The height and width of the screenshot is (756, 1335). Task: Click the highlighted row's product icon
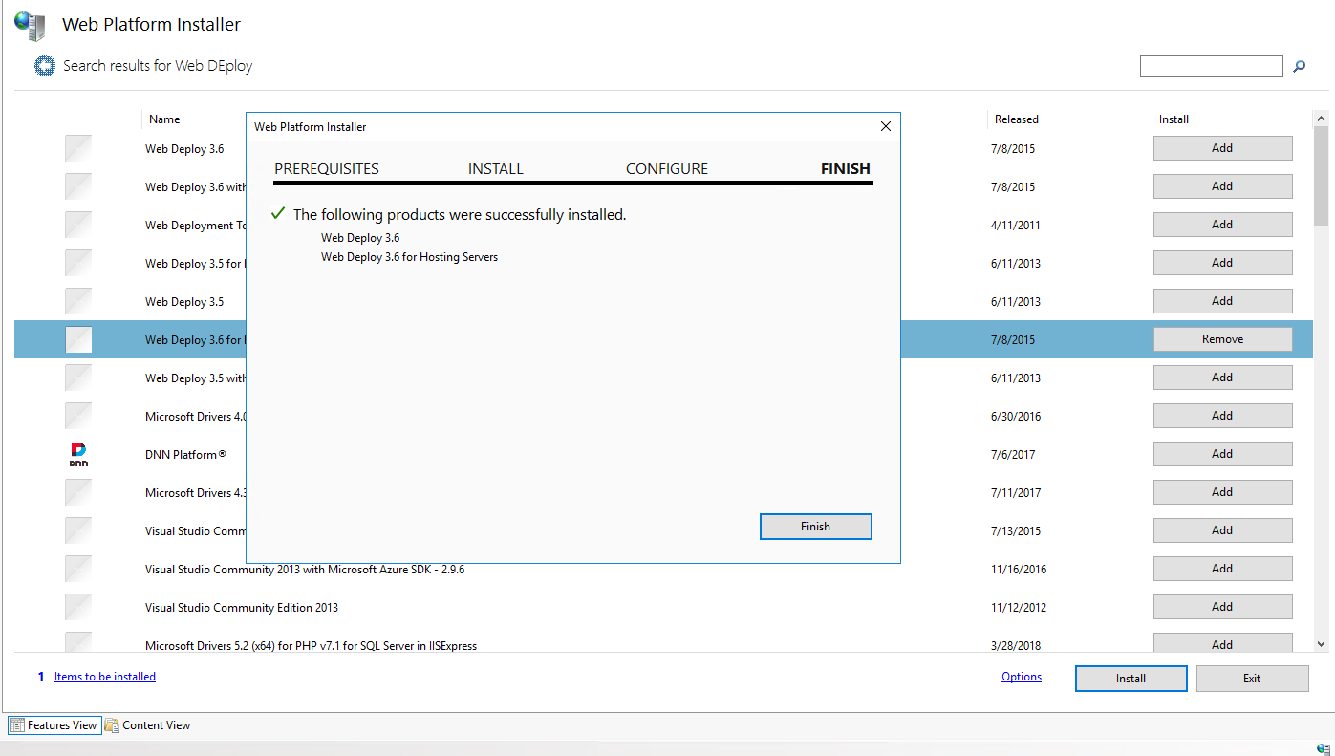(x=78, y=339)
